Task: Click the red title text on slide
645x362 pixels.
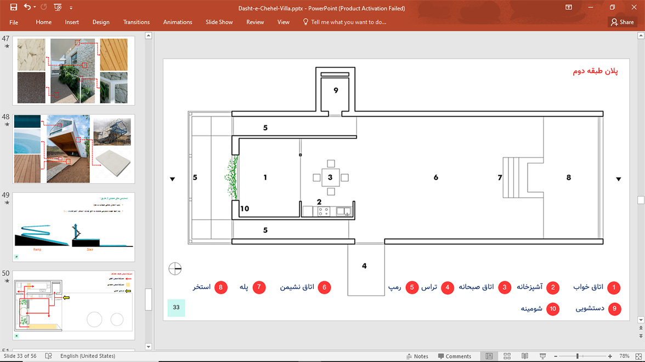Action: 595,71
